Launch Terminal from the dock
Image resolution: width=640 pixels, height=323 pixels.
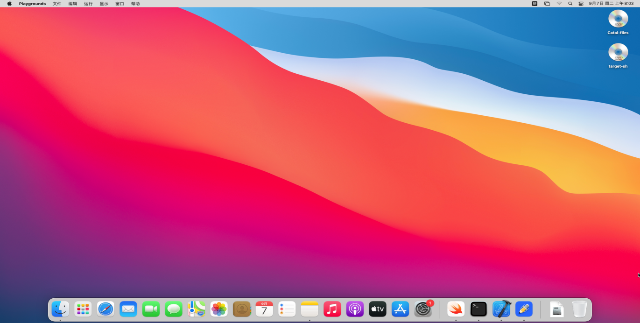478,309
